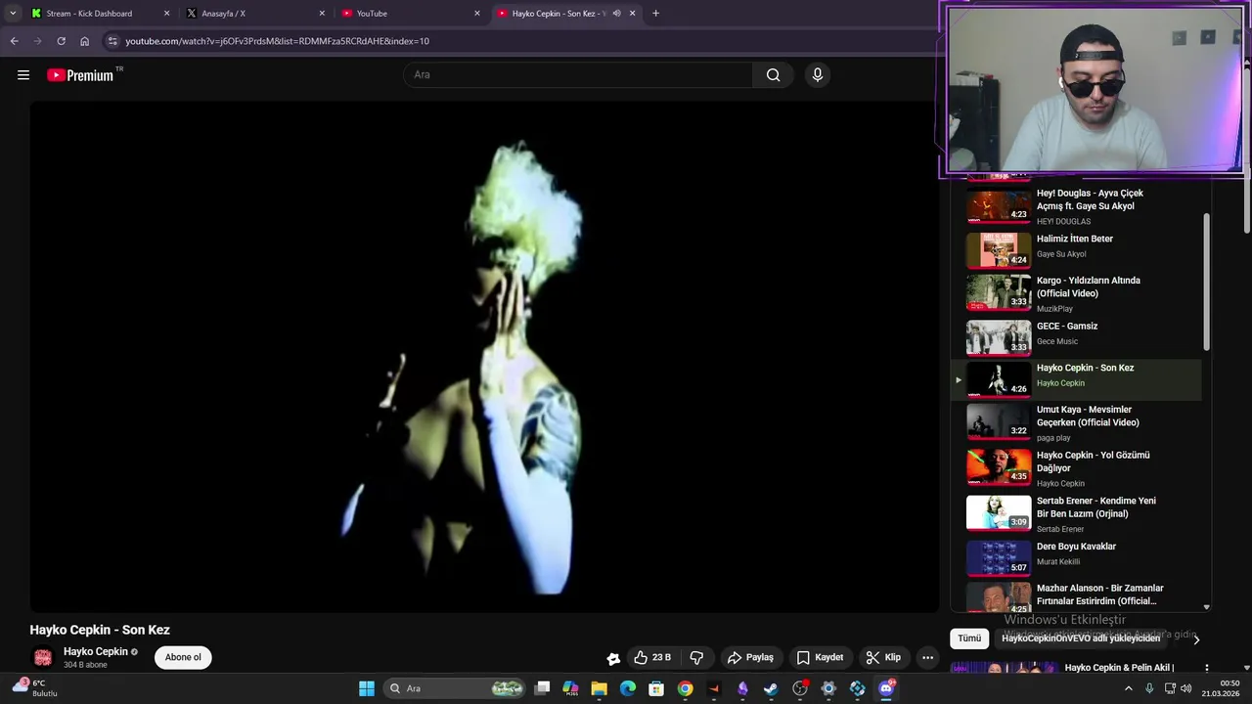This screenshot has width=1252, height=704.
Task: Select Dere Boyu Kavaklar by Murat Kekilli
Action: coord(1076,547)
